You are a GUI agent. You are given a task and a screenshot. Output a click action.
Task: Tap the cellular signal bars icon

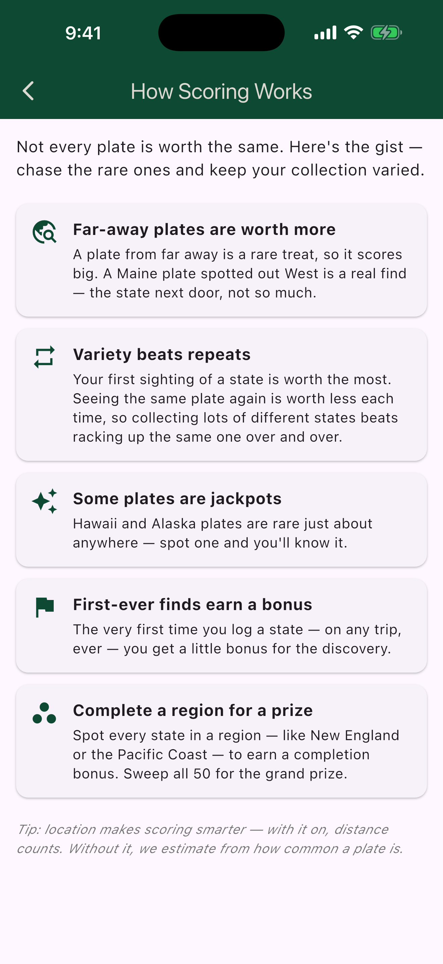(x=325, y=33)
